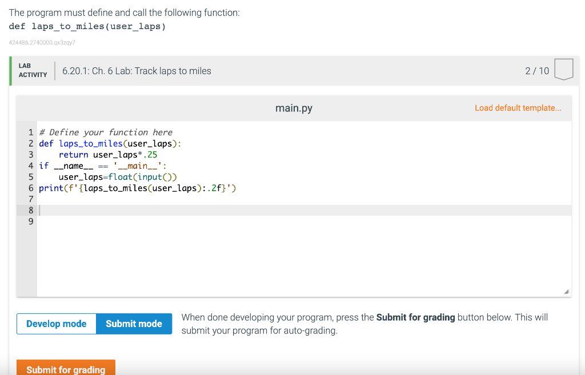The image size is (585, 375).
Task: Click the '6.20.1: Ch. 6 Lab: Track laps to miles' title
Action: [x=137, y=71]
